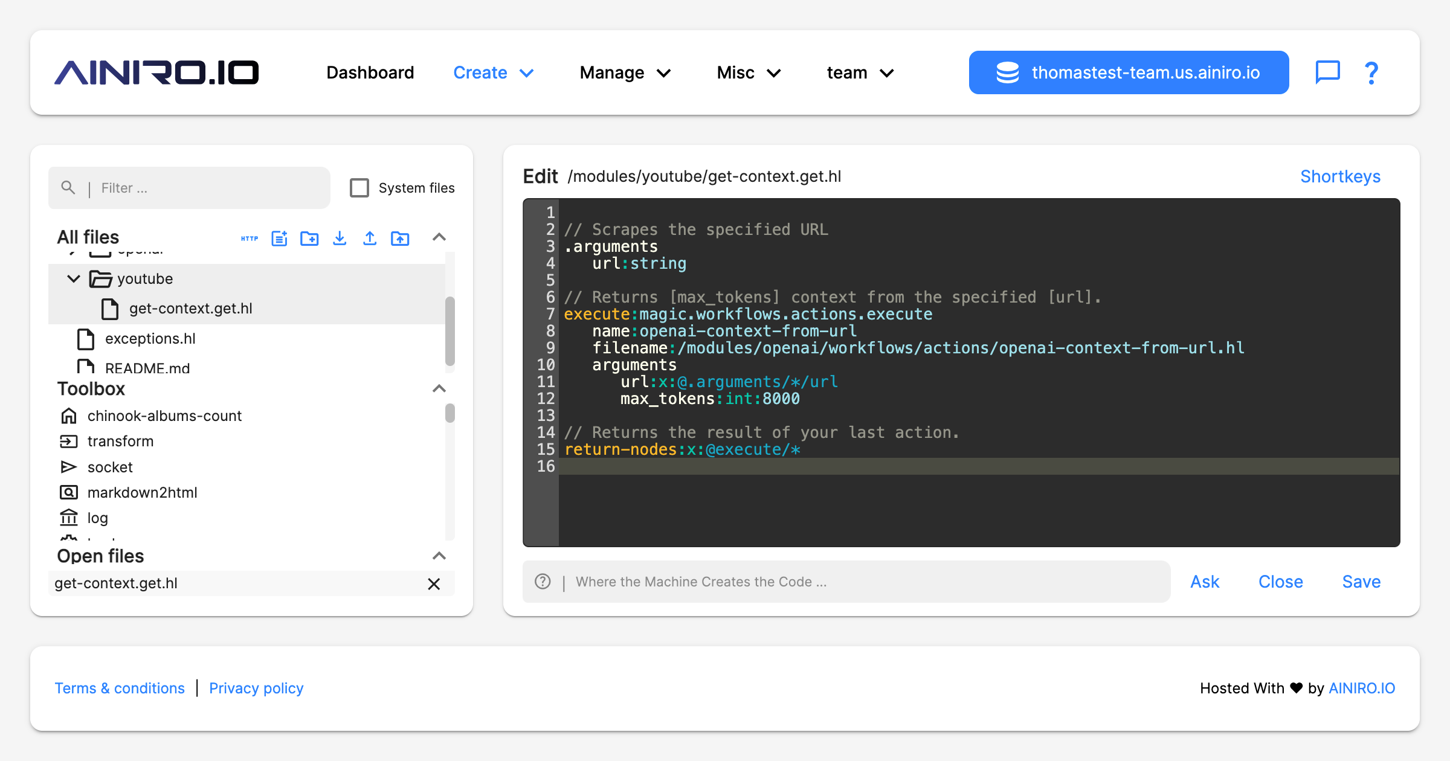Open README.md from the file tree

pos(147,367)
